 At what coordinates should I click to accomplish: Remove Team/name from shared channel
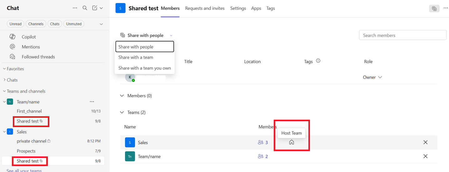pos(425,156)
